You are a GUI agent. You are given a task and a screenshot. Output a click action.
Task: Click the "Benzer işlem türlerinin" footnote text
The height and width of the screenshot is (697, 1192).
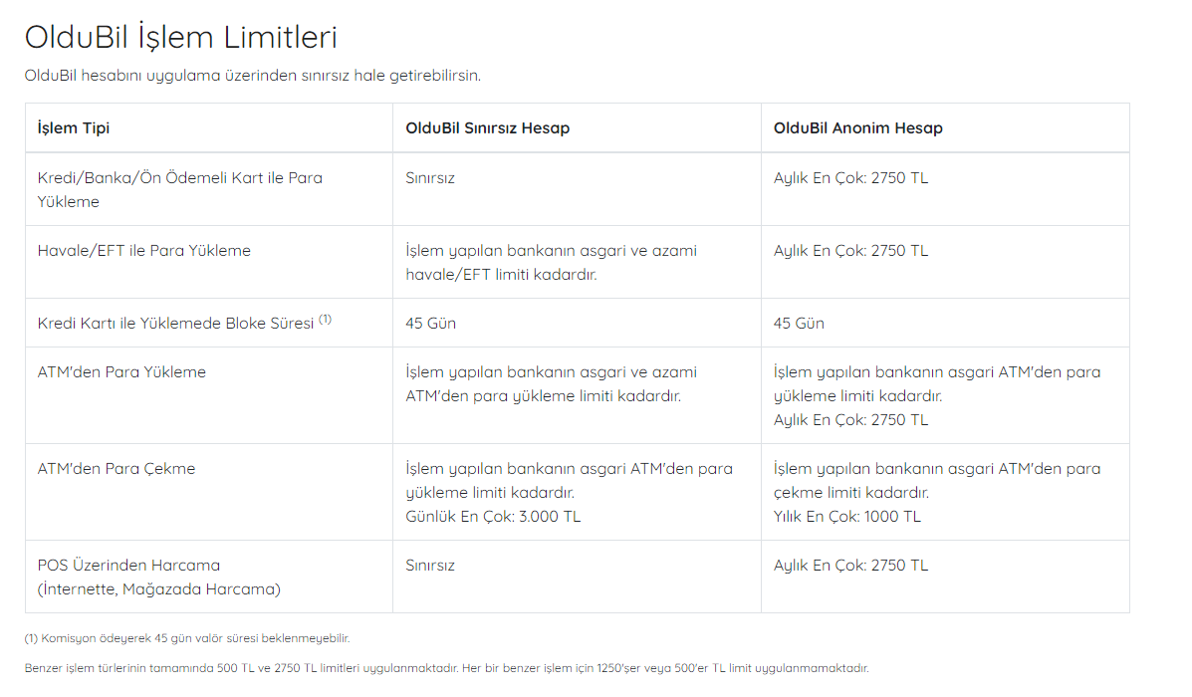coord(446,668)
